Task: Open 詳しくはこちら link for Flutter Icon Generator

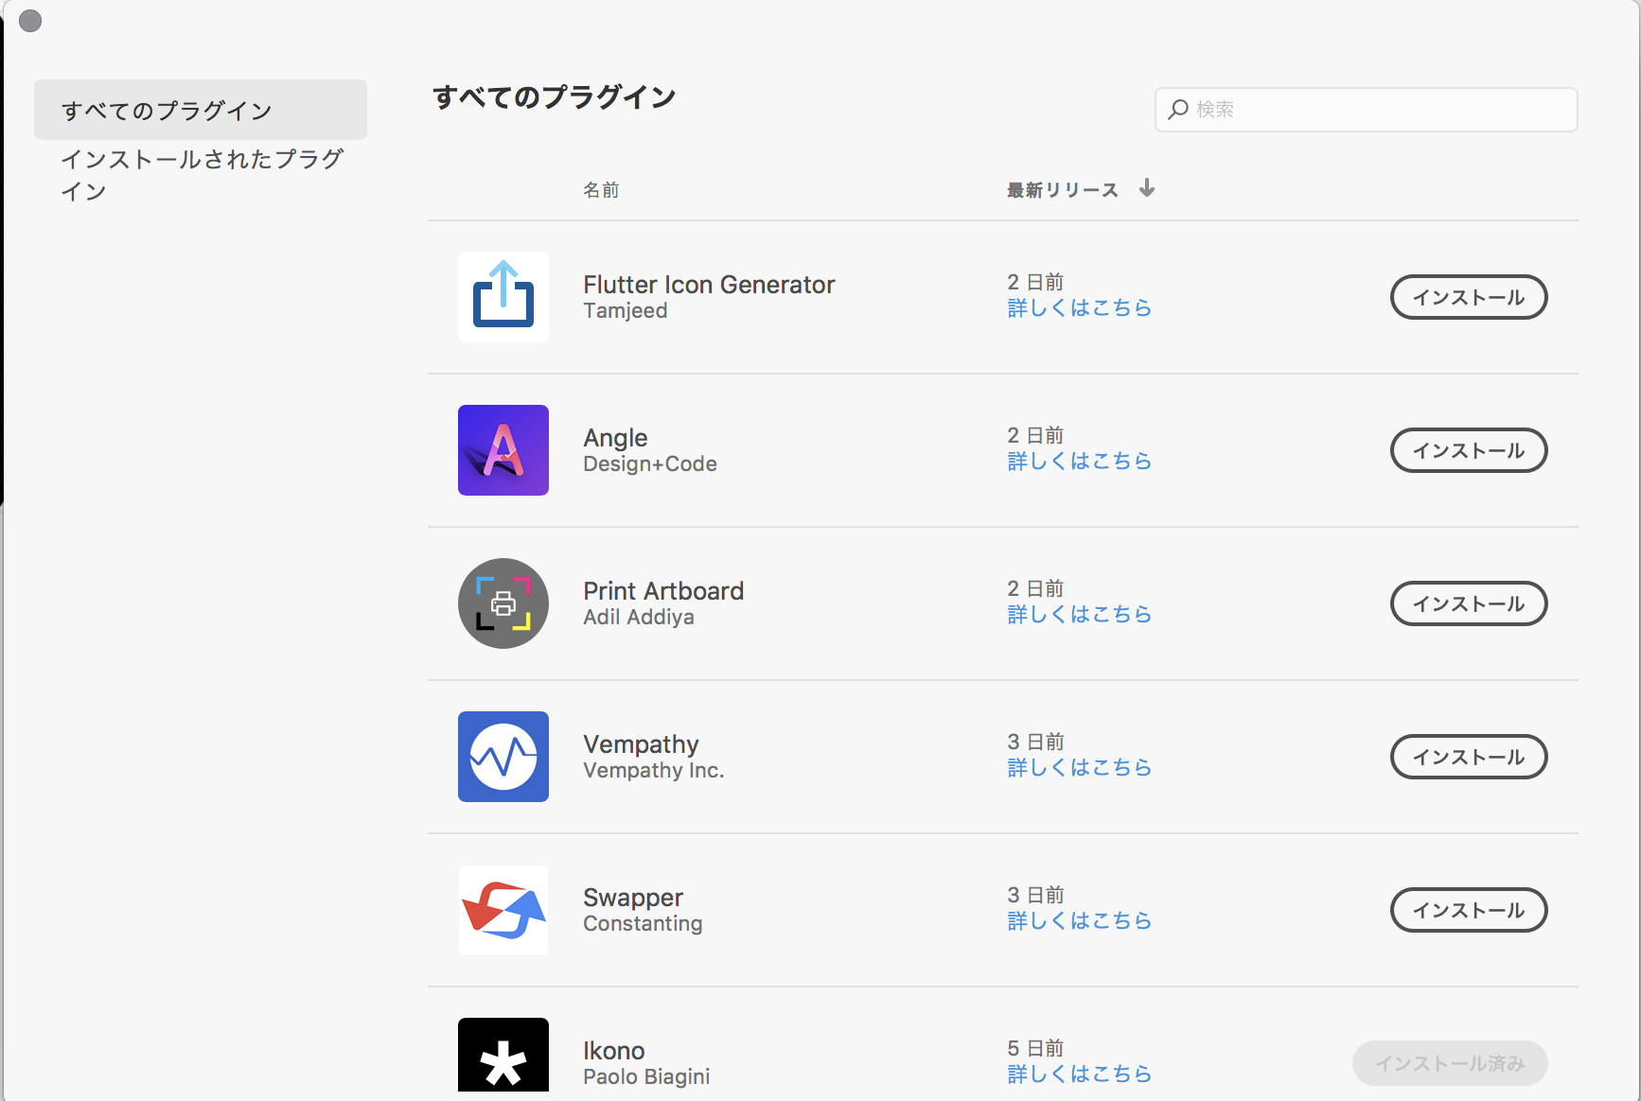Action: pos(1079,308)
